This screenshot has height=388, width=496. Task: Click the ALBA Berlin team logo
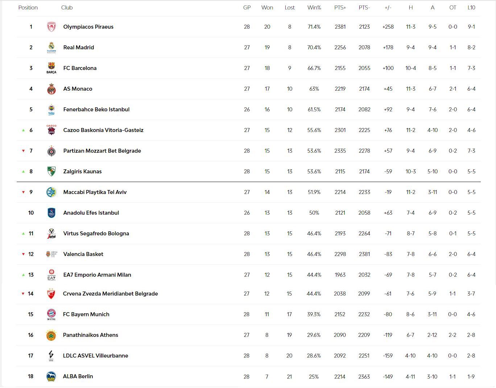click(51, 377)
